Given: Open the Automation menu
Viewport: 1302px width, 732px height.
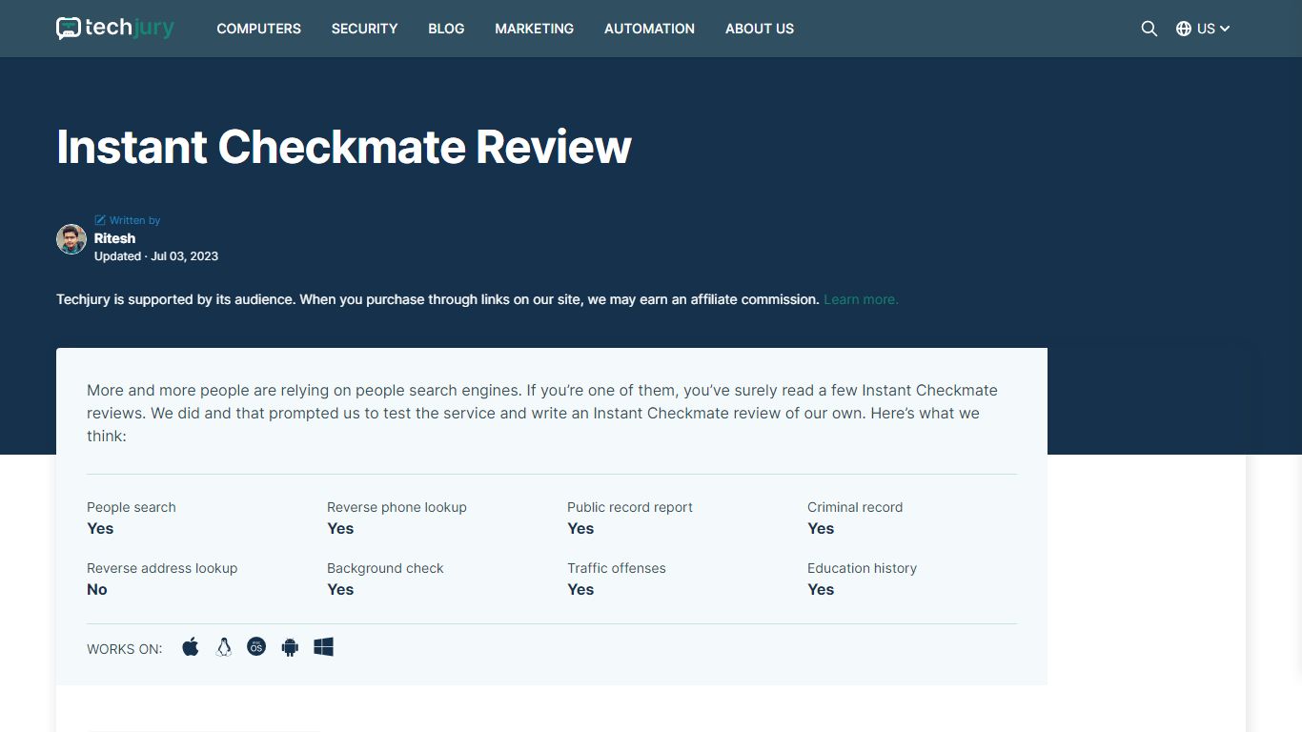Looking at the screenshot, I should (649, 29).
